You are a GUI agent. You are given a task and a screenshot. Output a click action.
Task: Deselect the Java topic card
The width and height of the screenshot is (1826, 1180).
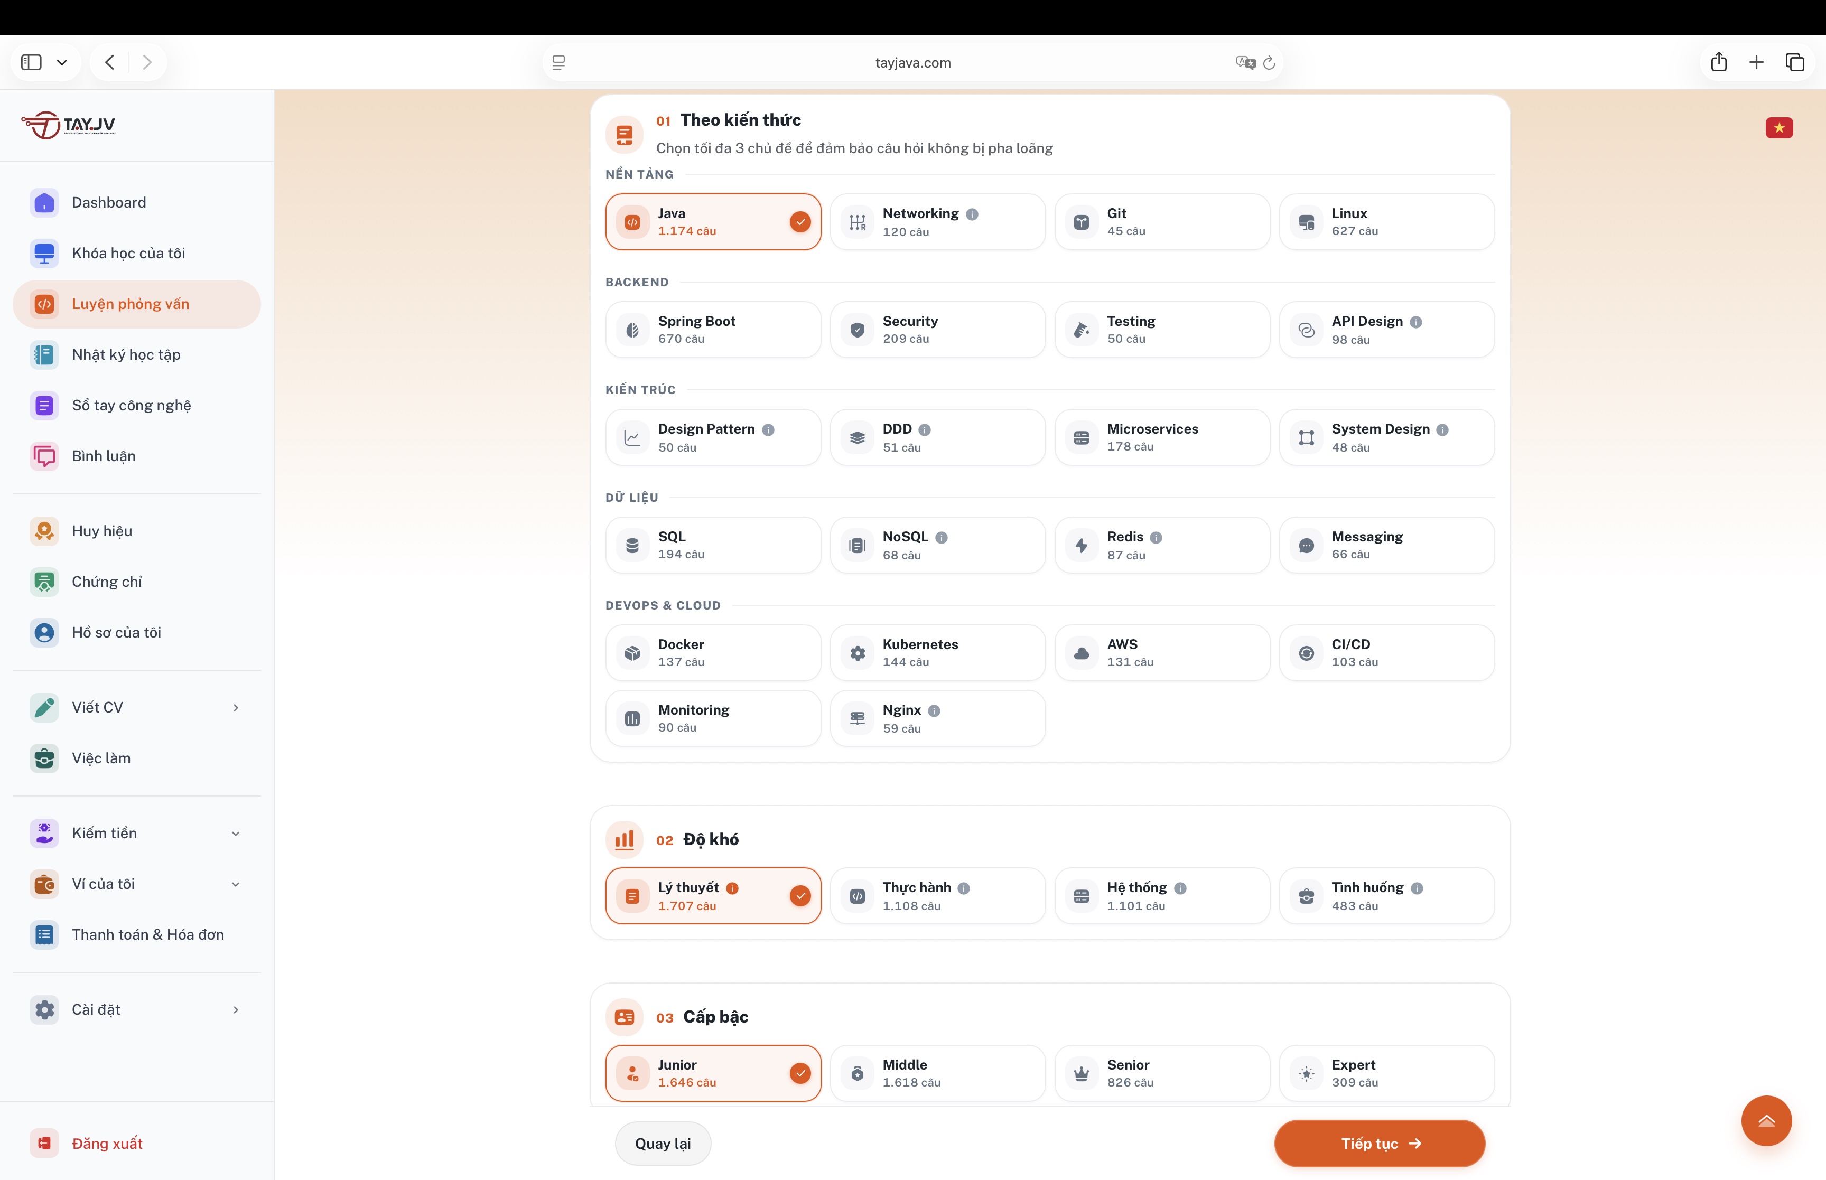pyautogui.click(x=713, y=221)
